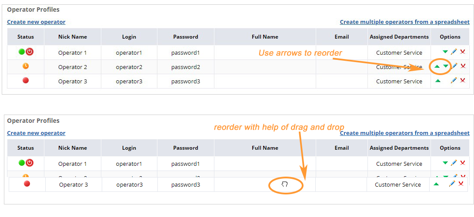The height and width of the screenshot is (217, 474).
Task: Click red status dot of Operator 3, top table
Action: click(x=26, y=80)
